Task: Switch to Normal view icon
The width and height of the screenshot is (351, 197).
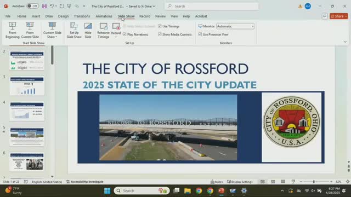Action: [x=262, y=182]
